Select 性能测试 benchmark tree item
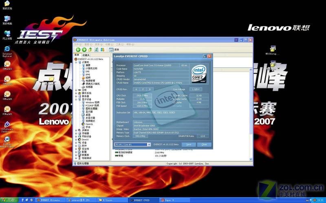 (86, 158)
